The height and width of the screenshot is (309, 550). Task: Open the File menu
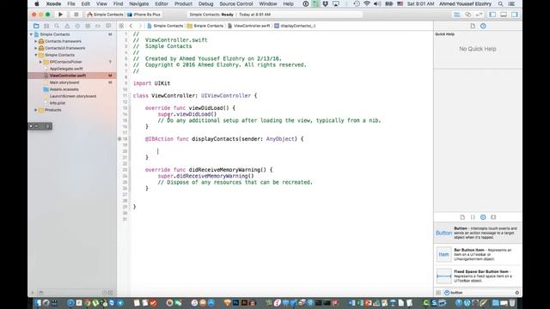click(71, 3)
